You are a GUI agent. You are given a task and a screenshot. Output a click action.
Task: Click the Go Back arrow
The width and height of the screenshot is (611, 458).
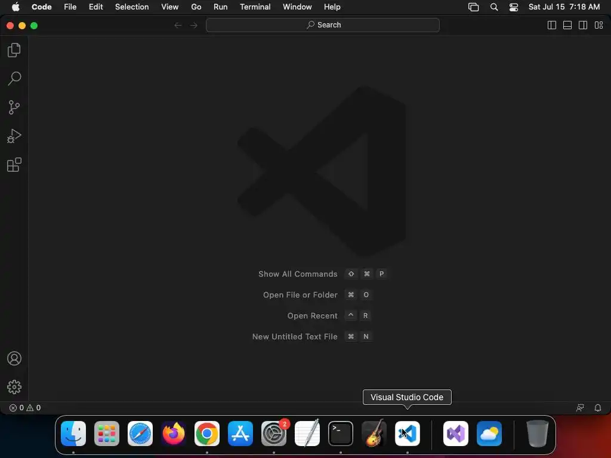(178, 25)
